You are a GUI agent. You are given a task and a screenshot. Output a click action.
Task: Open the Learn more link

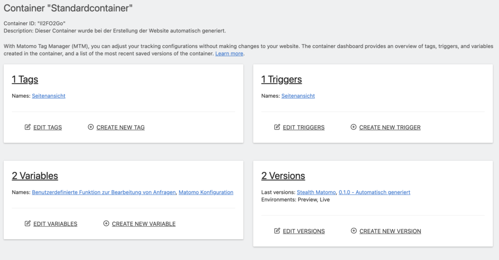point(229,53)
